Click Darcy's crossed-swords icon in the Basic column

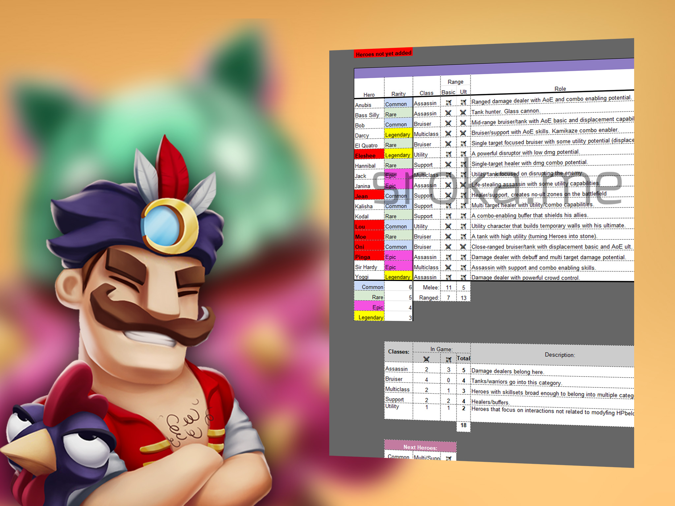(448, 133)
